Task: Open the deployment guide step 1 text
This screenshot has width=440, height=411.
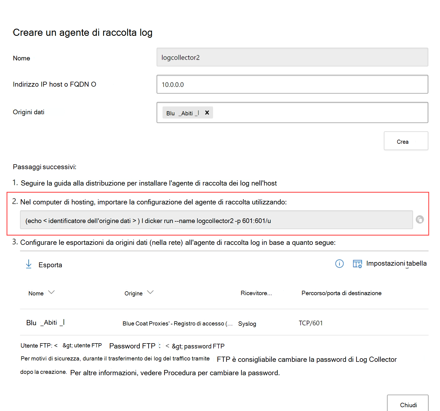Action: (149, 183)
